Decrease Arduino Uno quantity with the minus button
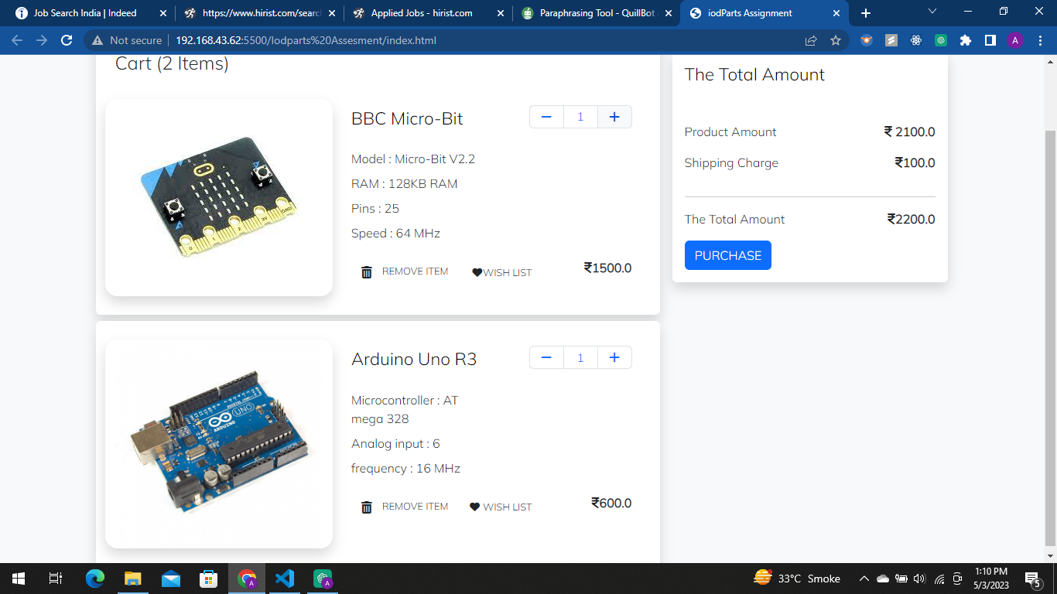This screenshot has width=1057, height=594. pyautogui.click(x=546, y=357)
